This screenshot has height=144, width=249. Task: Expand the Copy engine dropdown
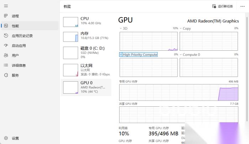pos(181,28)
